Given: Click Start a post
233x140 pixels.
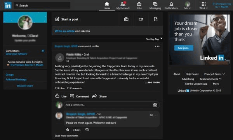Looking at the screenshot, I should (67, 19).
